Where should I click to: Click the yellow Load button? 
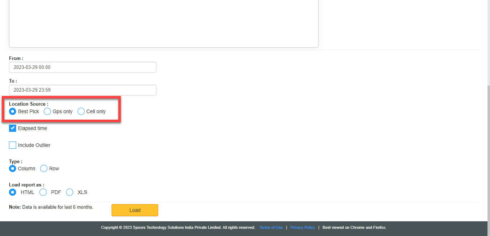[x=135, y=210]
